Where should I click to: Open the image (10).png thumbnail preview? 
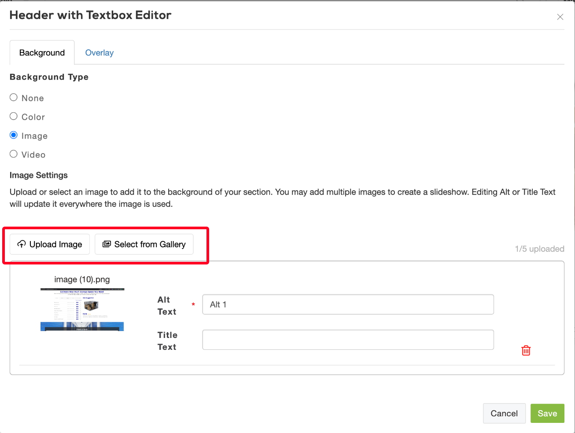coord(82,309)
